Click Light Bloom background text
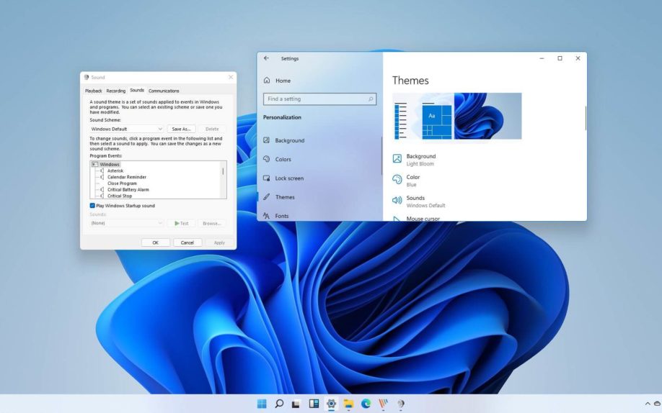The image size is (662, 413). point(420,164)
